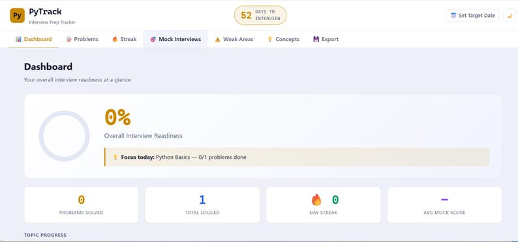Image resolution: width=518 pixels, height=242 pixels.
Task: Toggle dark mode with the moon icon
Action: [x=510, y=16]
